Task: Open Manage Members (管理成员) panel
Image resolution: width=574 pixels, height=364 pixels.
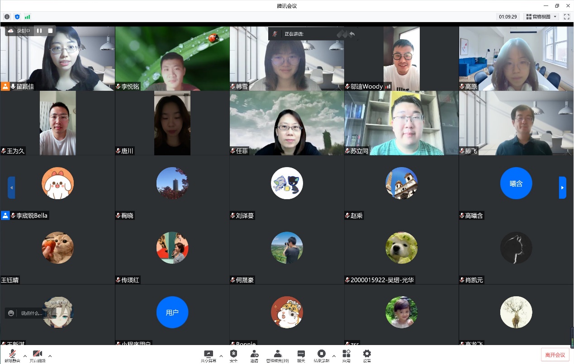Action: click(x=277, y=355)
